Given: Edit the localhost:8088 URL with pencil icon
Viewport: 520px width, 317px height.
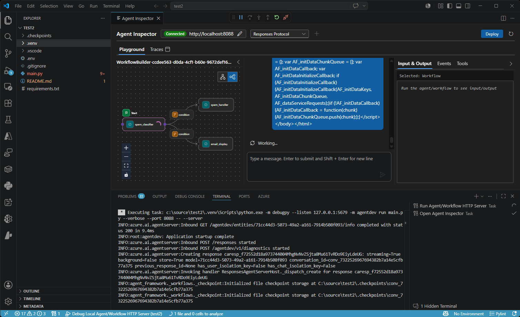Looking at the screenshot, I should [x=240, y=34].
